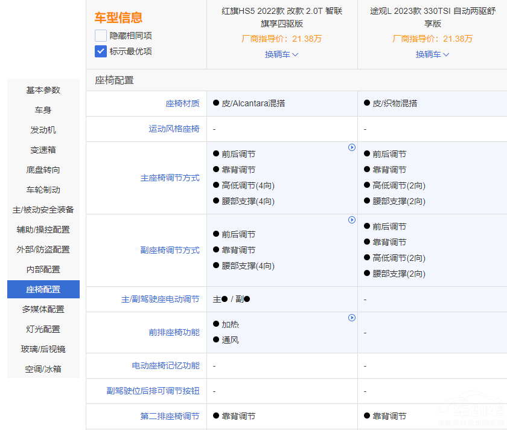
Task: Click 主/副驾驶座电动调节 link
Action: click(160, 299)
